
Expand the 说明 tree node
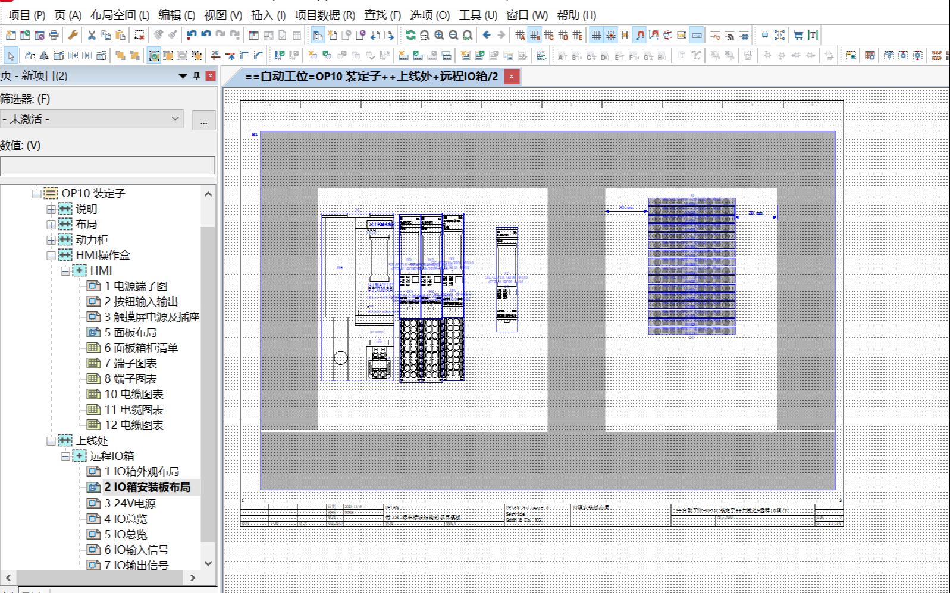(51, 209)
